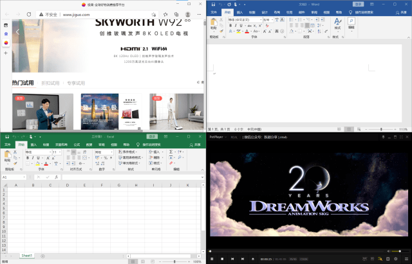412x264 pixels.
Task: Open the exclusive trial link on jiguo
Action: point(76,83)
